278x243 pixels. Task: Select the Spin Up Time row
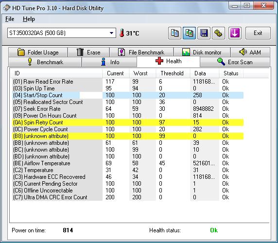tap(128, 88)
